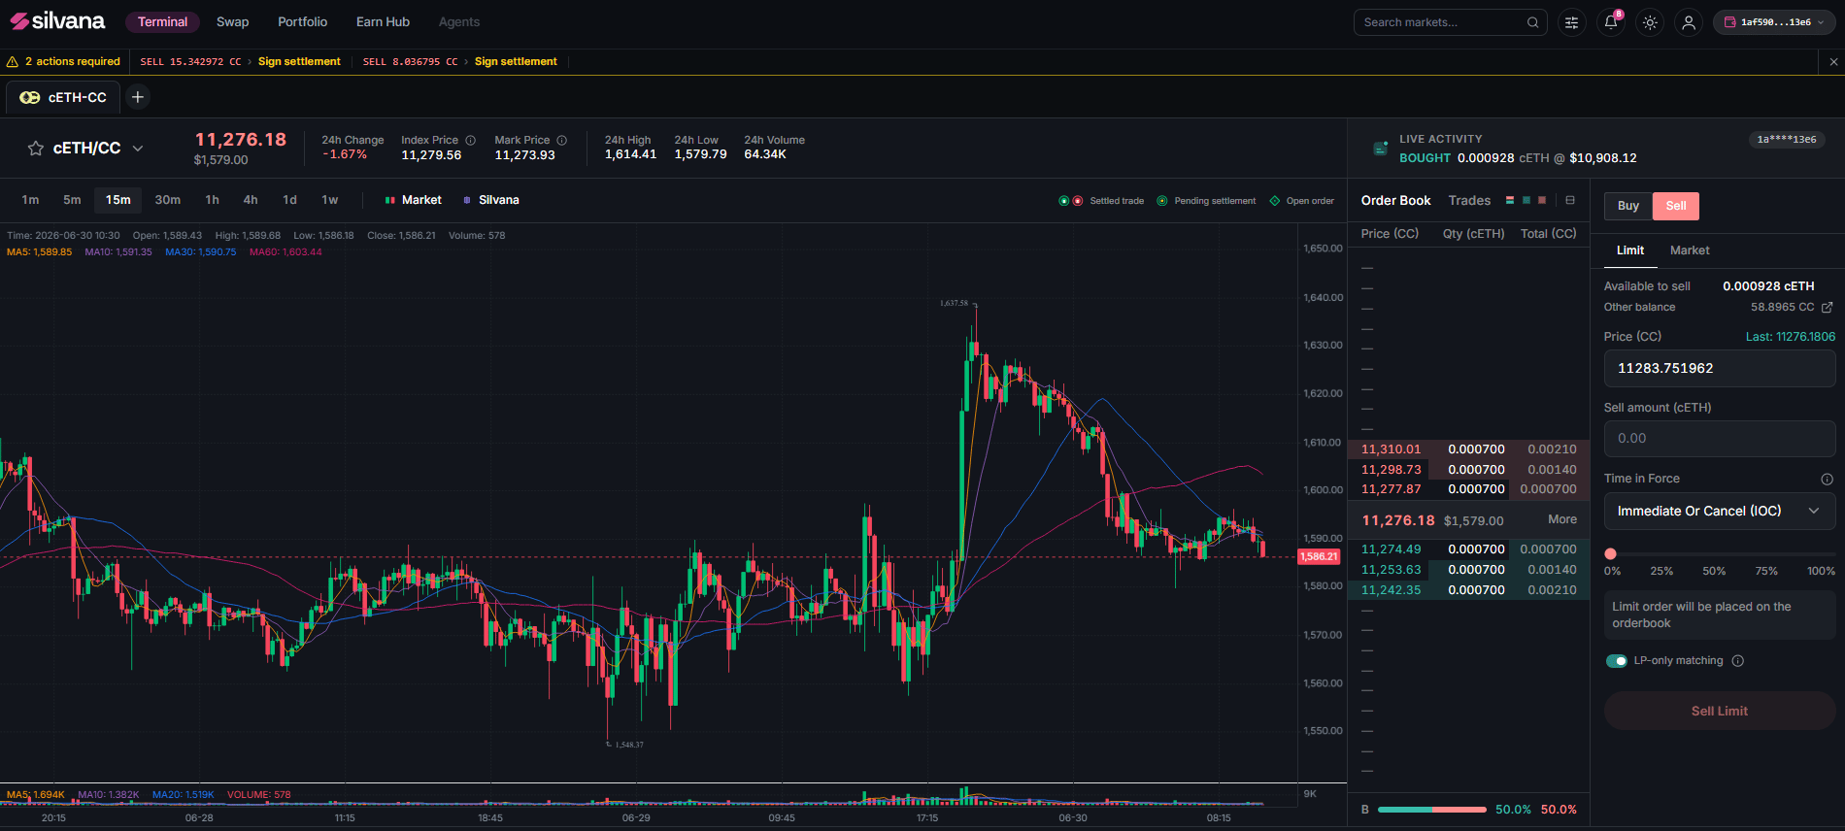Expand the cETH/CC pair selector chevron
This screenshot has width=1845, height=831.
[x=138, y=149]
